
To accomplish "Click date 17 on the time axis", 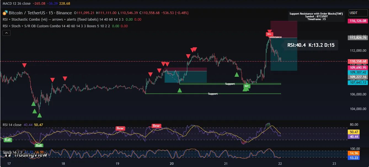I will (9, 164).
